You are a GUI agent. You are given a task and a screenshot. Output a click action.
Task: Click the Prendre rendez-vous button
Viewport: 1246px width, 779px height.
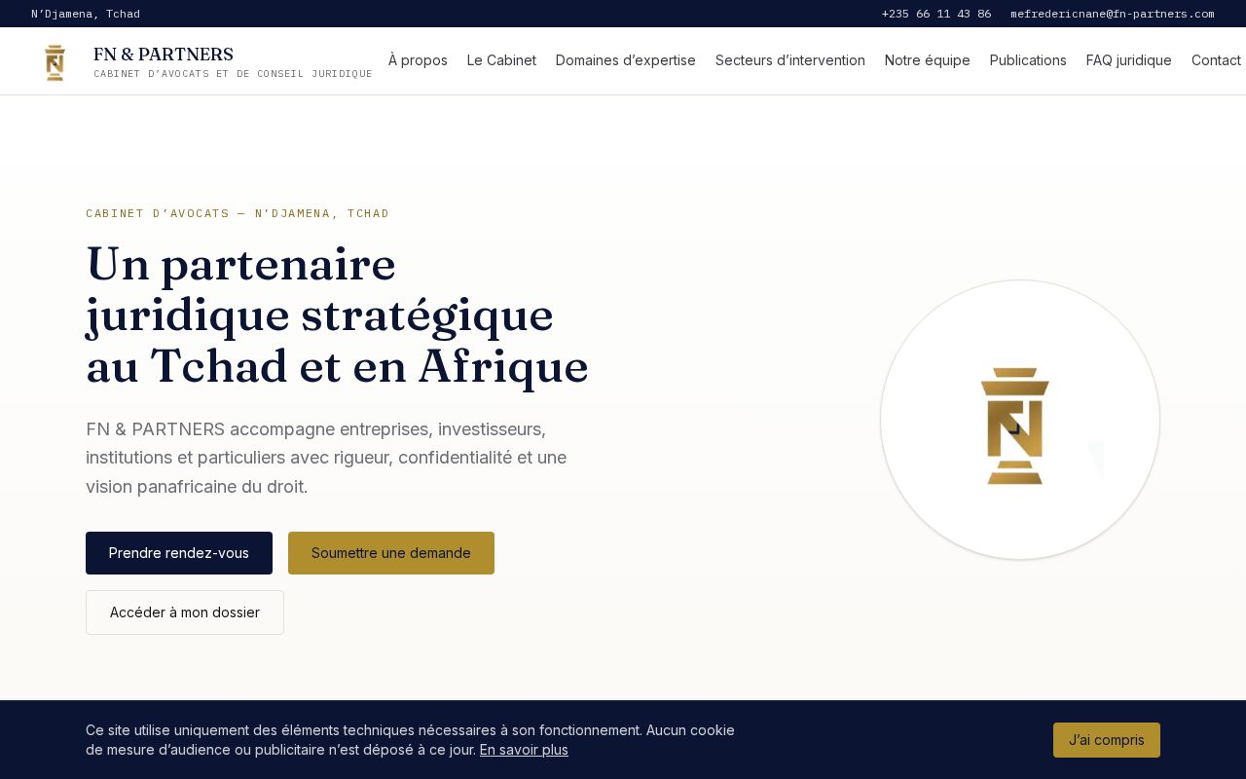179,553
